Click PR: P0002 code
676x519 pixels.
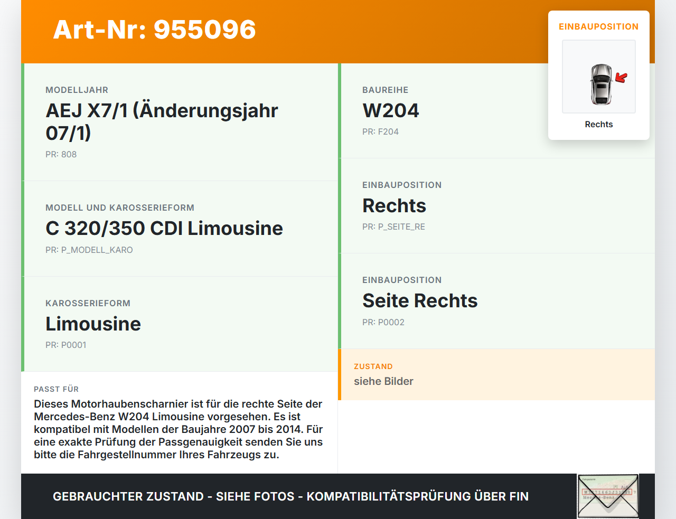[383, 322]
